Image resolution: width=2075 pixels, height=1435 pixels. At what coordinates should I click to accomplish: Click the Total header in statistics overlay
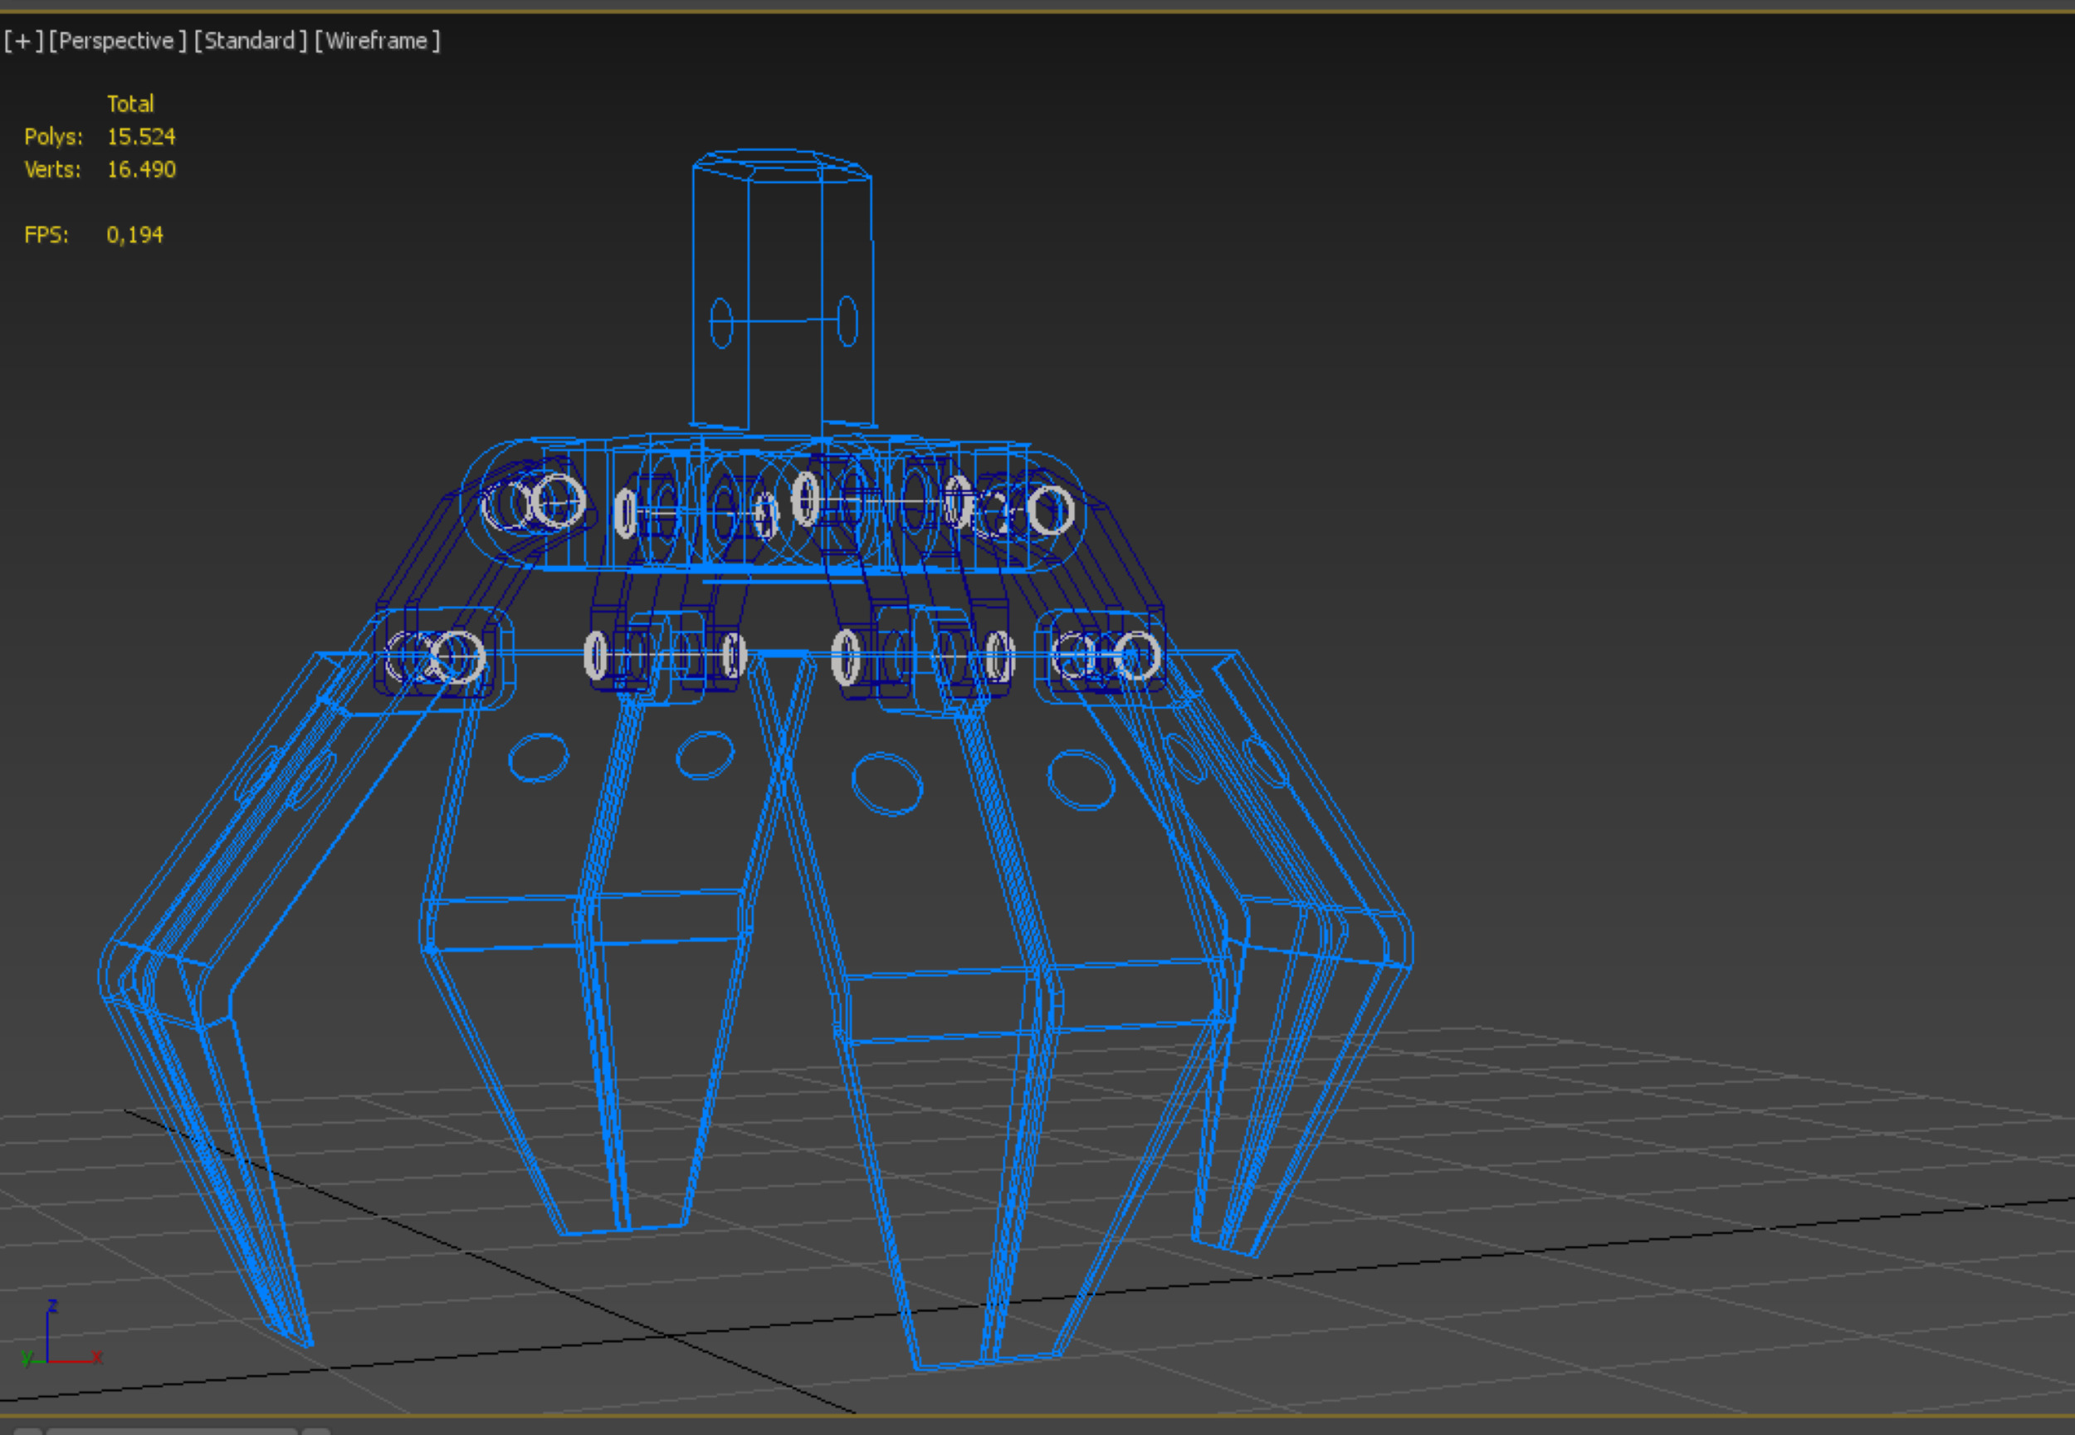tap(130, 104)
